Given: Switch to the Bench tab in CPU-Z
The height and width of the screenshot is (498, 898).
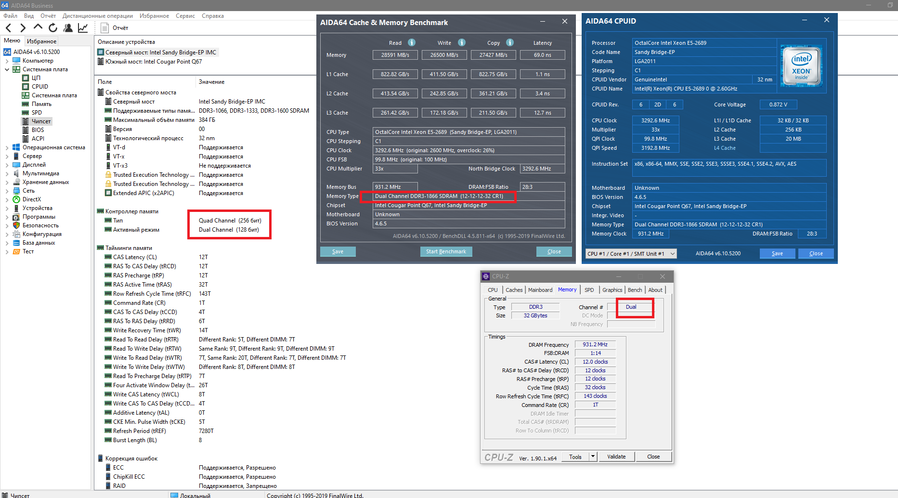Looking at the screenshot, I should [635, 290].
